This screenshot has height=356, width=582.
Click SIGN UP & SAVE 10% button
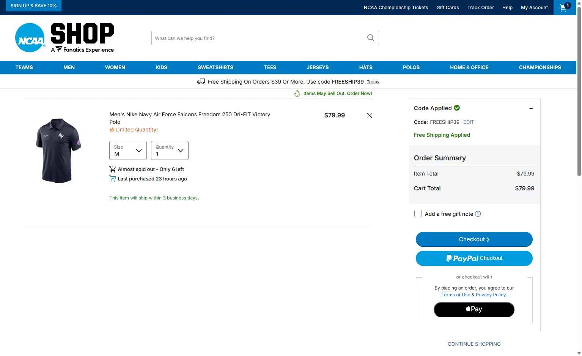(x=33, y=6)
